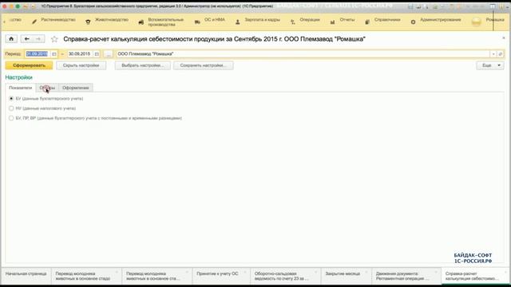
Task: Click the period start date field
Action: coord(38,54)
